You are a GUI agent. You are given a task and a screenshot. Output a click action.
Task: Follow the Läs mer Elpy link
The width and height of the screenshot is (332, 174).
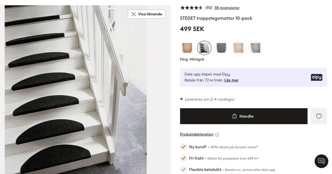coord(231,80)
